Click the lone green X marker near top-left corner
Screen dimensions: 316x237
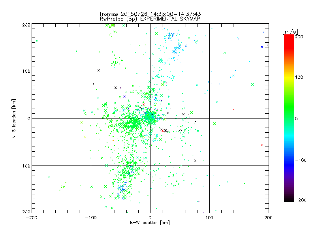37,41
